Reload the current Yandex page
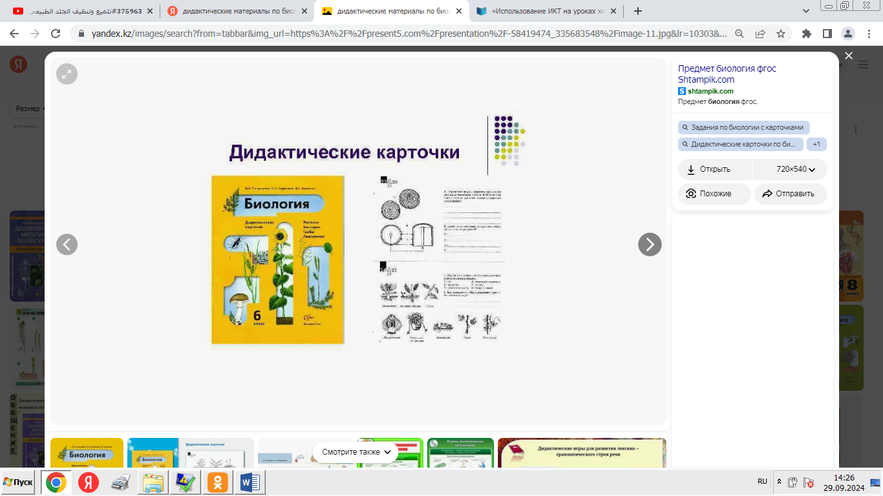883x496 pixels. click(56, 34)
